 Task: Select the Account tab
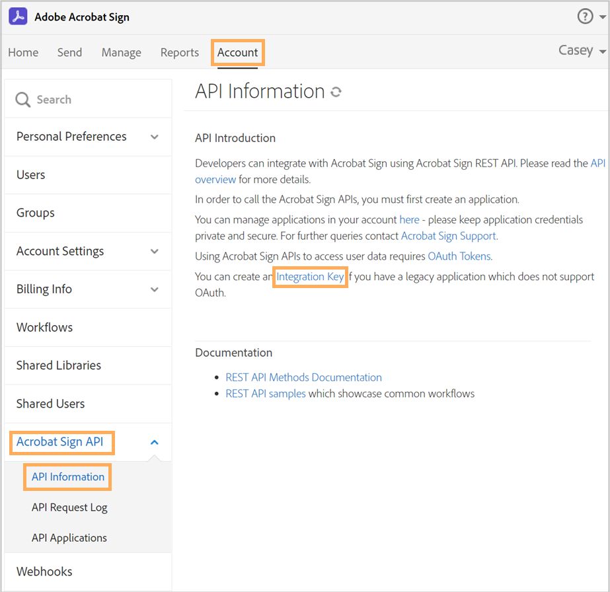point(237,52)
